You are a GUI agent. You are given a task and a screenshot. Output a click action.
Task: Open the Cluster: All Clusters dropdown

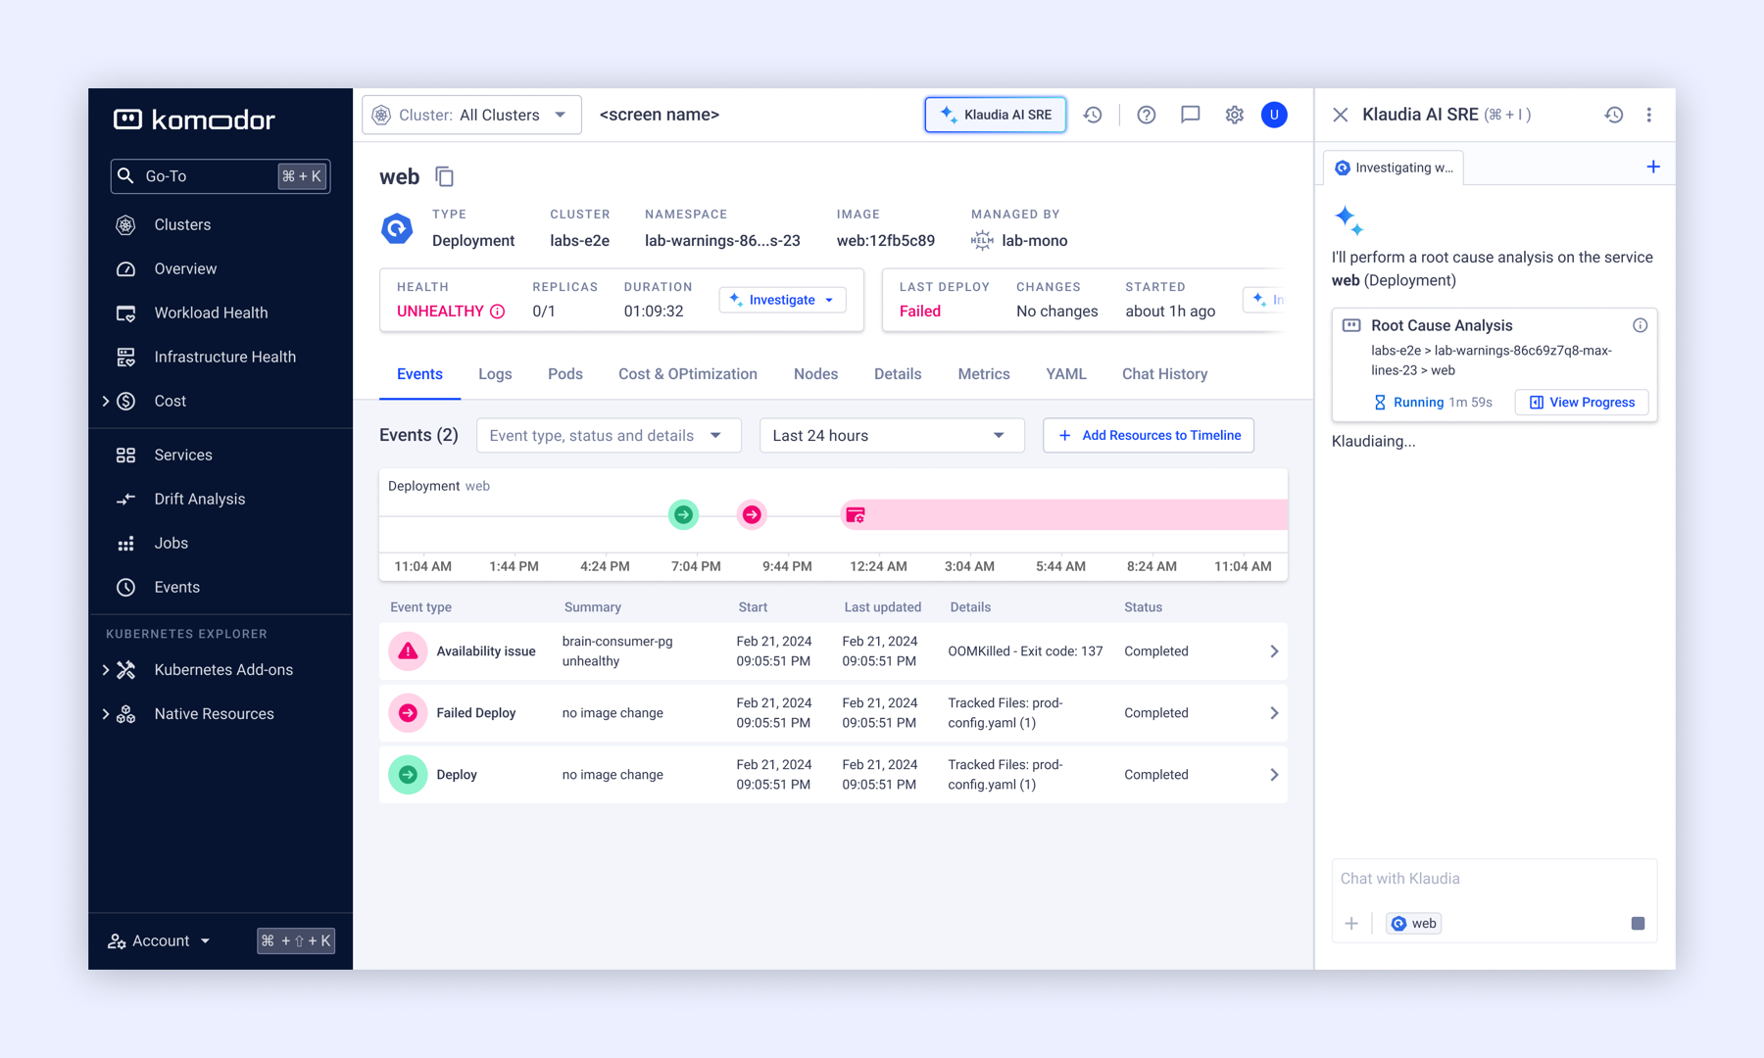coord(471,115)
